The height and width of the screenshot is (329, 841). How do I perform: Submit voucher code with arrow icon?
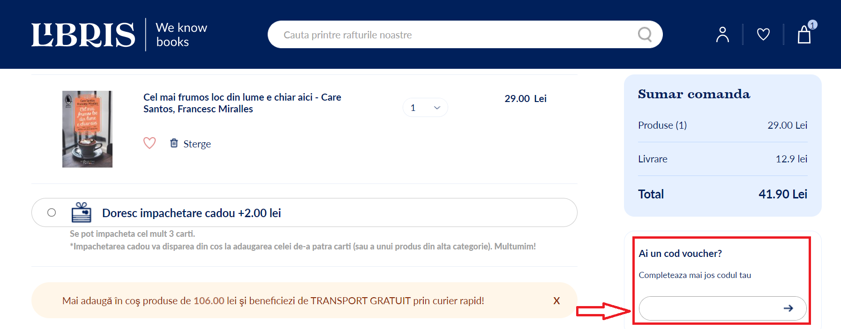point(788,308)
